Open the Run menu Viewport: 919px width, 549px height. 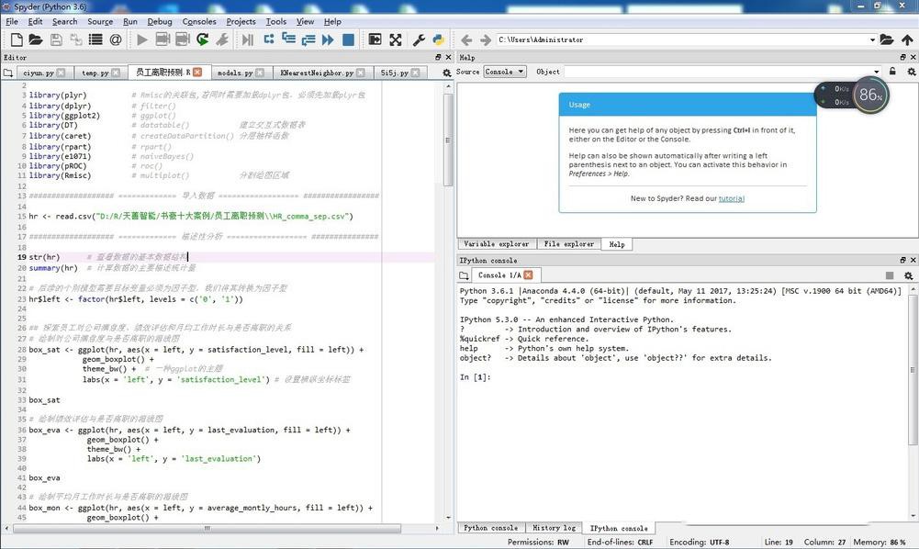point(130,21)
